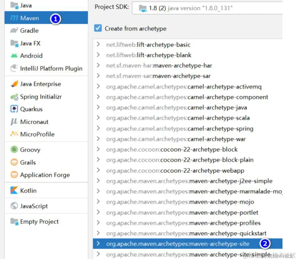The width and height of the screenshot is (298, 261).
Task: Click the Java FX folder icon
Action: pos(14,43)
